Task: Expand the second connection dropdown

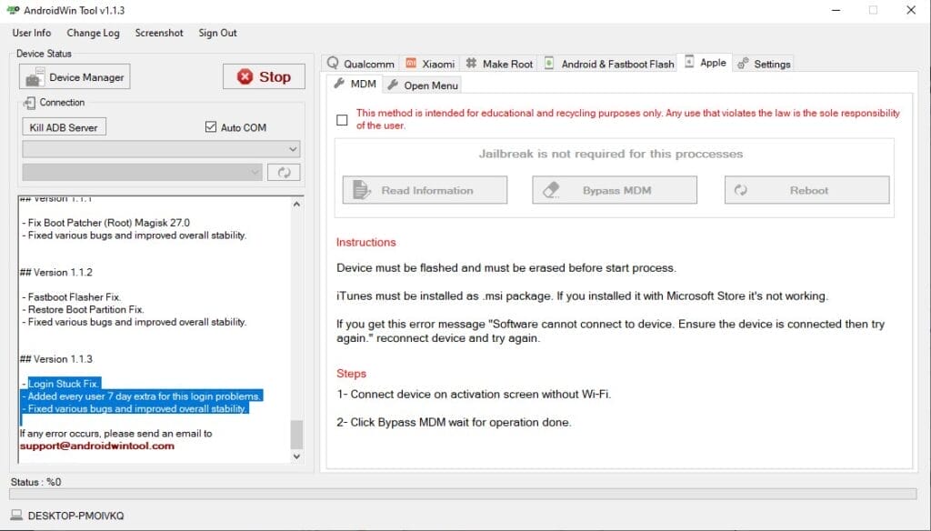Action: tap(255, 172)
